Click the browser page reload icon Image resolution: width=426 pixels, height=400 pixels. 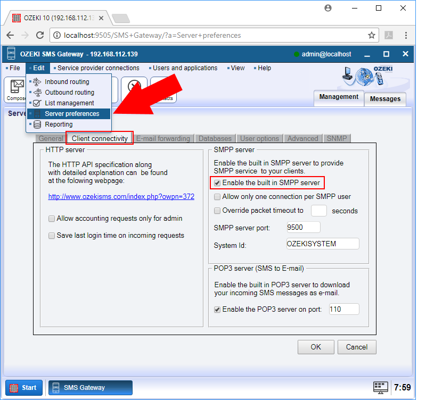40,35
